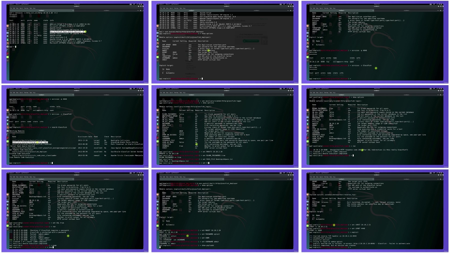
Task: Click the orange Firefox dock icon in services -S http frame
Action: (8, 26)
